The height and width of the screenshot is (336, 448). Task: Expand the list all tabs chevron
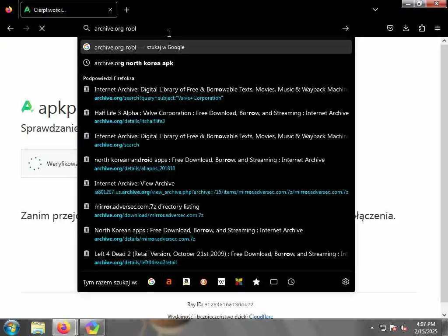pos(375,10)
